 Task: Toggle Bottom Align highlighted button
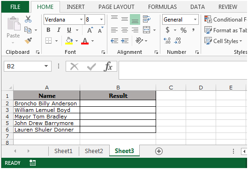click(135, 19)
